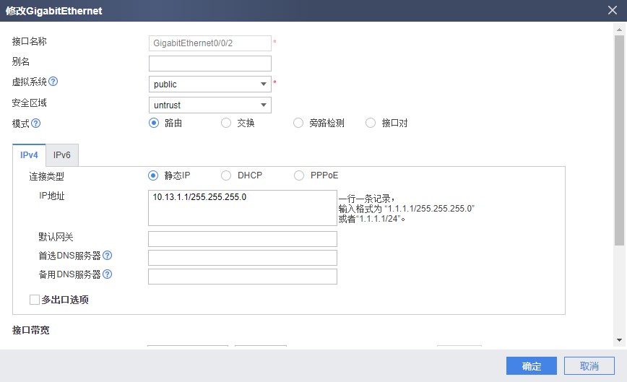This screenshot has width=627, height=382.
Task: Close the 修改GigabitEthernet dialog with X
Action: [x=612, y=11]
